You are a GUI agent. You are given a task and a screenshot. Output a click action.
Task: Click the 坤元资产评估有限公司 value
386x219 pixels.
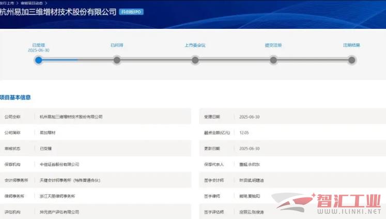59,212
